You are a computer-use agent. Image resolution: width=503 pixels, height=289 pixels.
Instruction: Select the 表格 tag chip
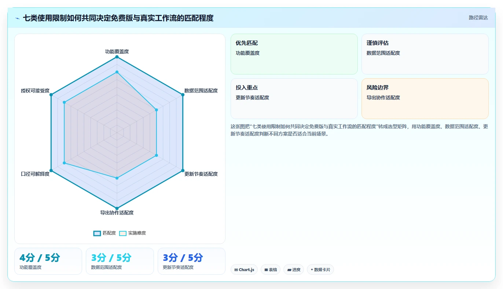[x=271, y=270]
